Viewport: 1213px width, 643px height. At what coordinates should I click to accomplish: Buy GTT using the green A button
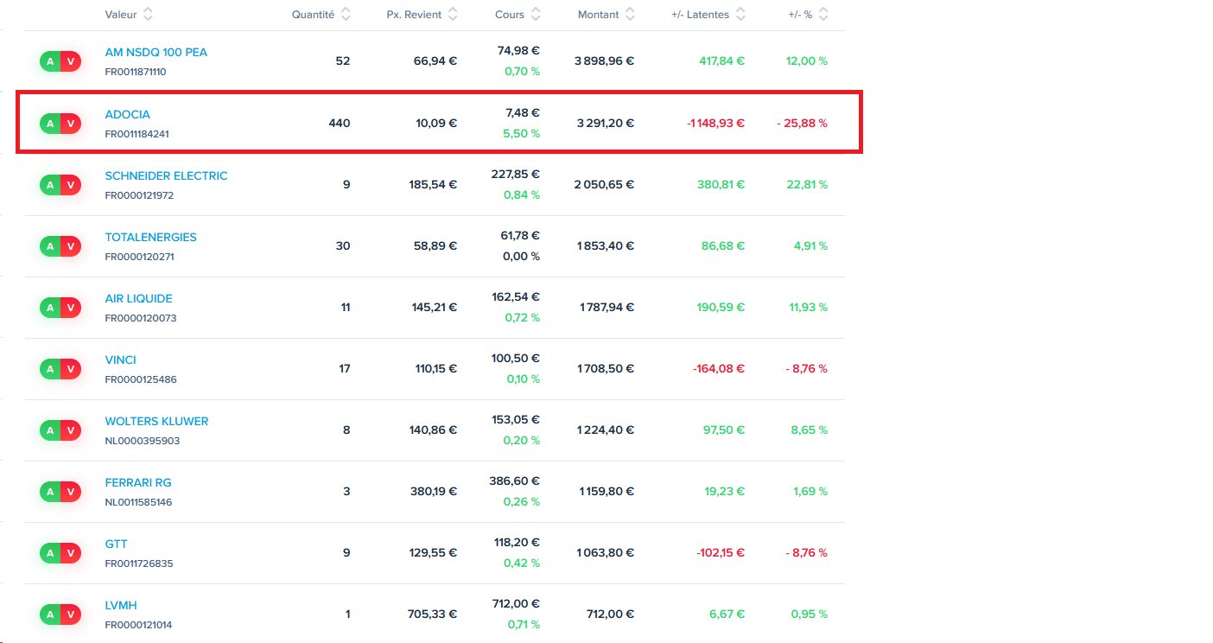click(x=50, y=553)
